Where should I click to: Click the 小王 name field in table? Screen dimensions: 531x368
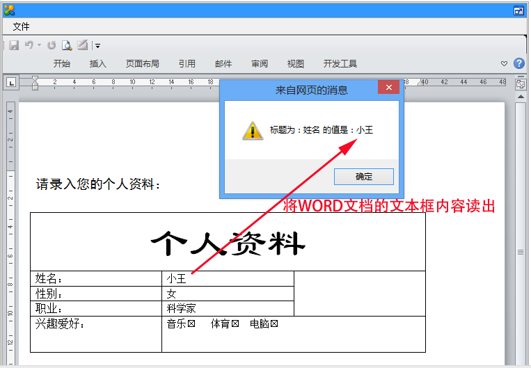click(177, 278)
